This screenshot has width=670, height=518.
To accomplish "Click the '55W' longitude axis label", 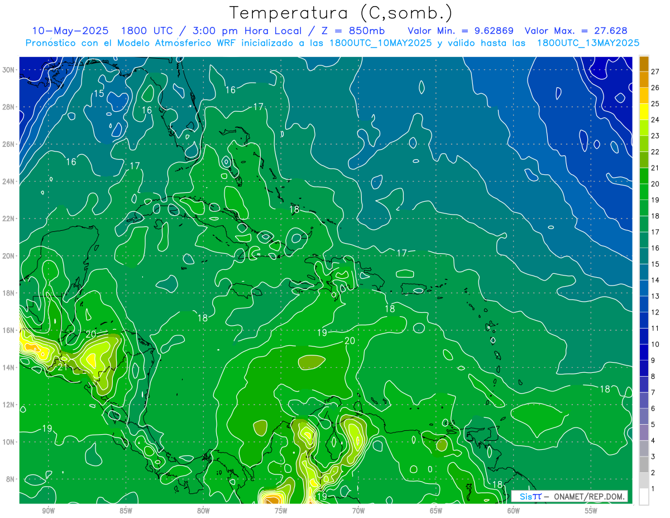I will coord(591,511).
